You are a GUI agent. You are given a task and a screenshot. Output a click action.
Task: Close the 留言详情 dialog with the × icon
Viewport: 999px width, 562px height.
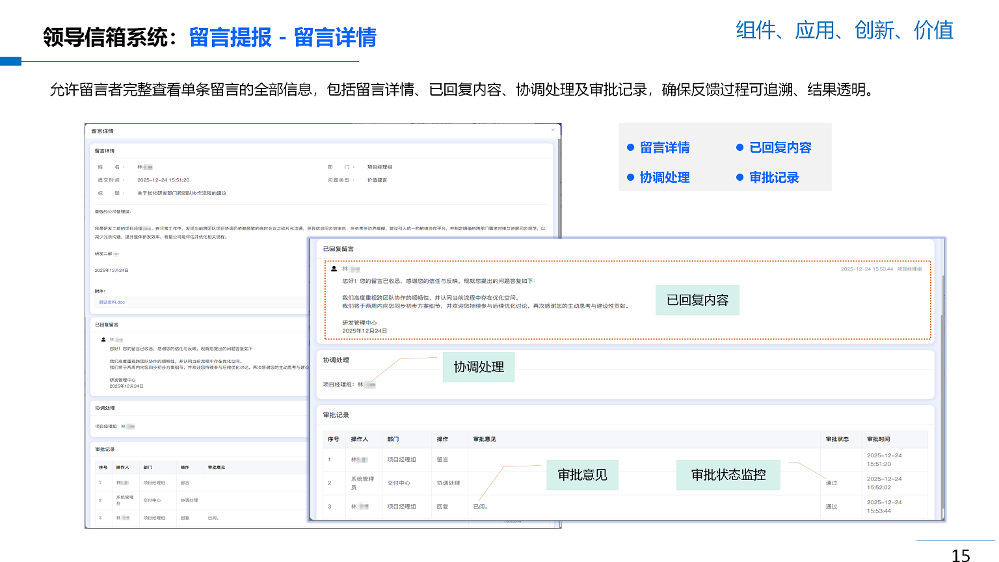click(553, 129)
